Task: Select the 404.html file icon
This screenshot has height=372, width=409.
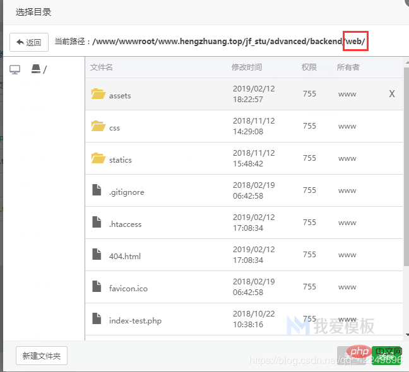Action: [97, 254]
